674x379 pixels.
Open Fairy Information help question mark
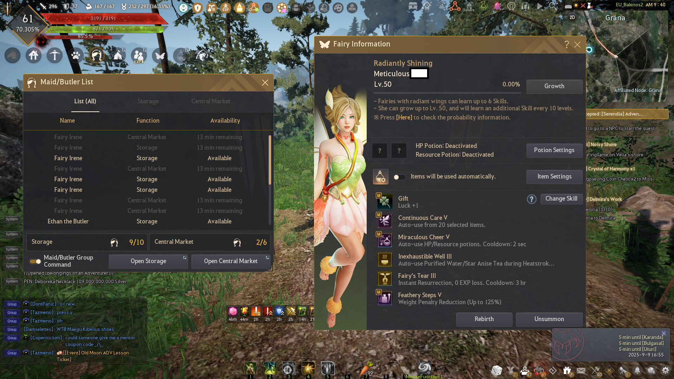coord(567,45)
